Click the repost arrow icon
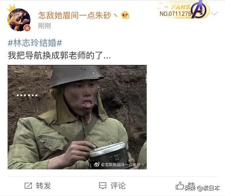Screen dimensions: 225x196 (x=28, y=185)
